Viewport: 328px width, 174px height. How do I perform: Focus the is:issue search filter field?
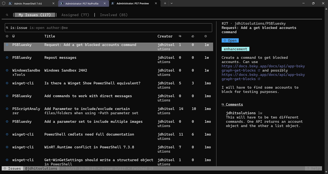click(108, 28)
